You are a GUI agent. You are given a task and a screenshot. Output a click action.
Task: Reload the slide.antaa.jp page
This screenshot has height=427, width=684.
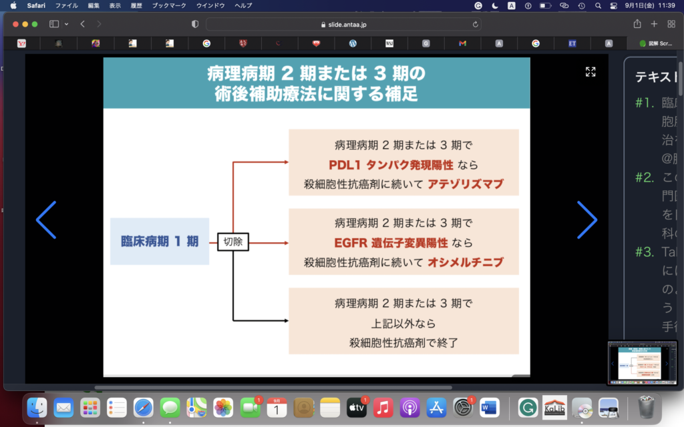coord(476,24)
